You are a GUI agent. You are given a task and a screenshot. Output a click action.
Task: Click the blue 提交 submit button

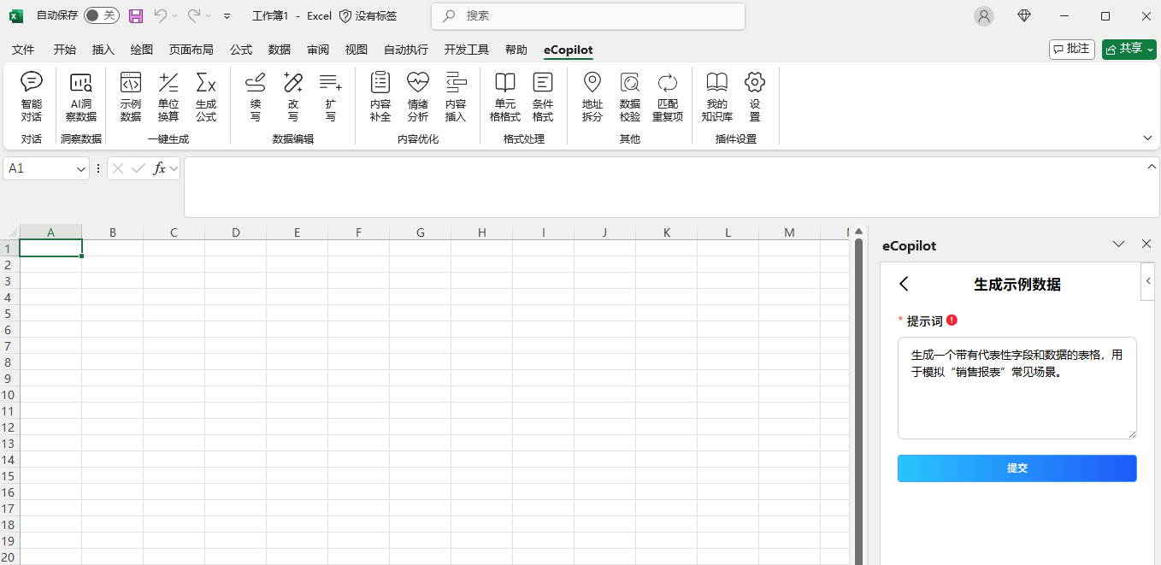(x=1017, y=468)
